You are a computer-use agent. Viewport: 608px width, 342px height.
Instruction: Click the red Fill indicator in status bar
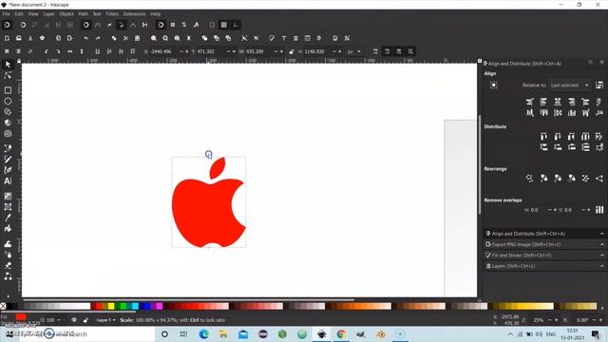[x=21, y=317]
